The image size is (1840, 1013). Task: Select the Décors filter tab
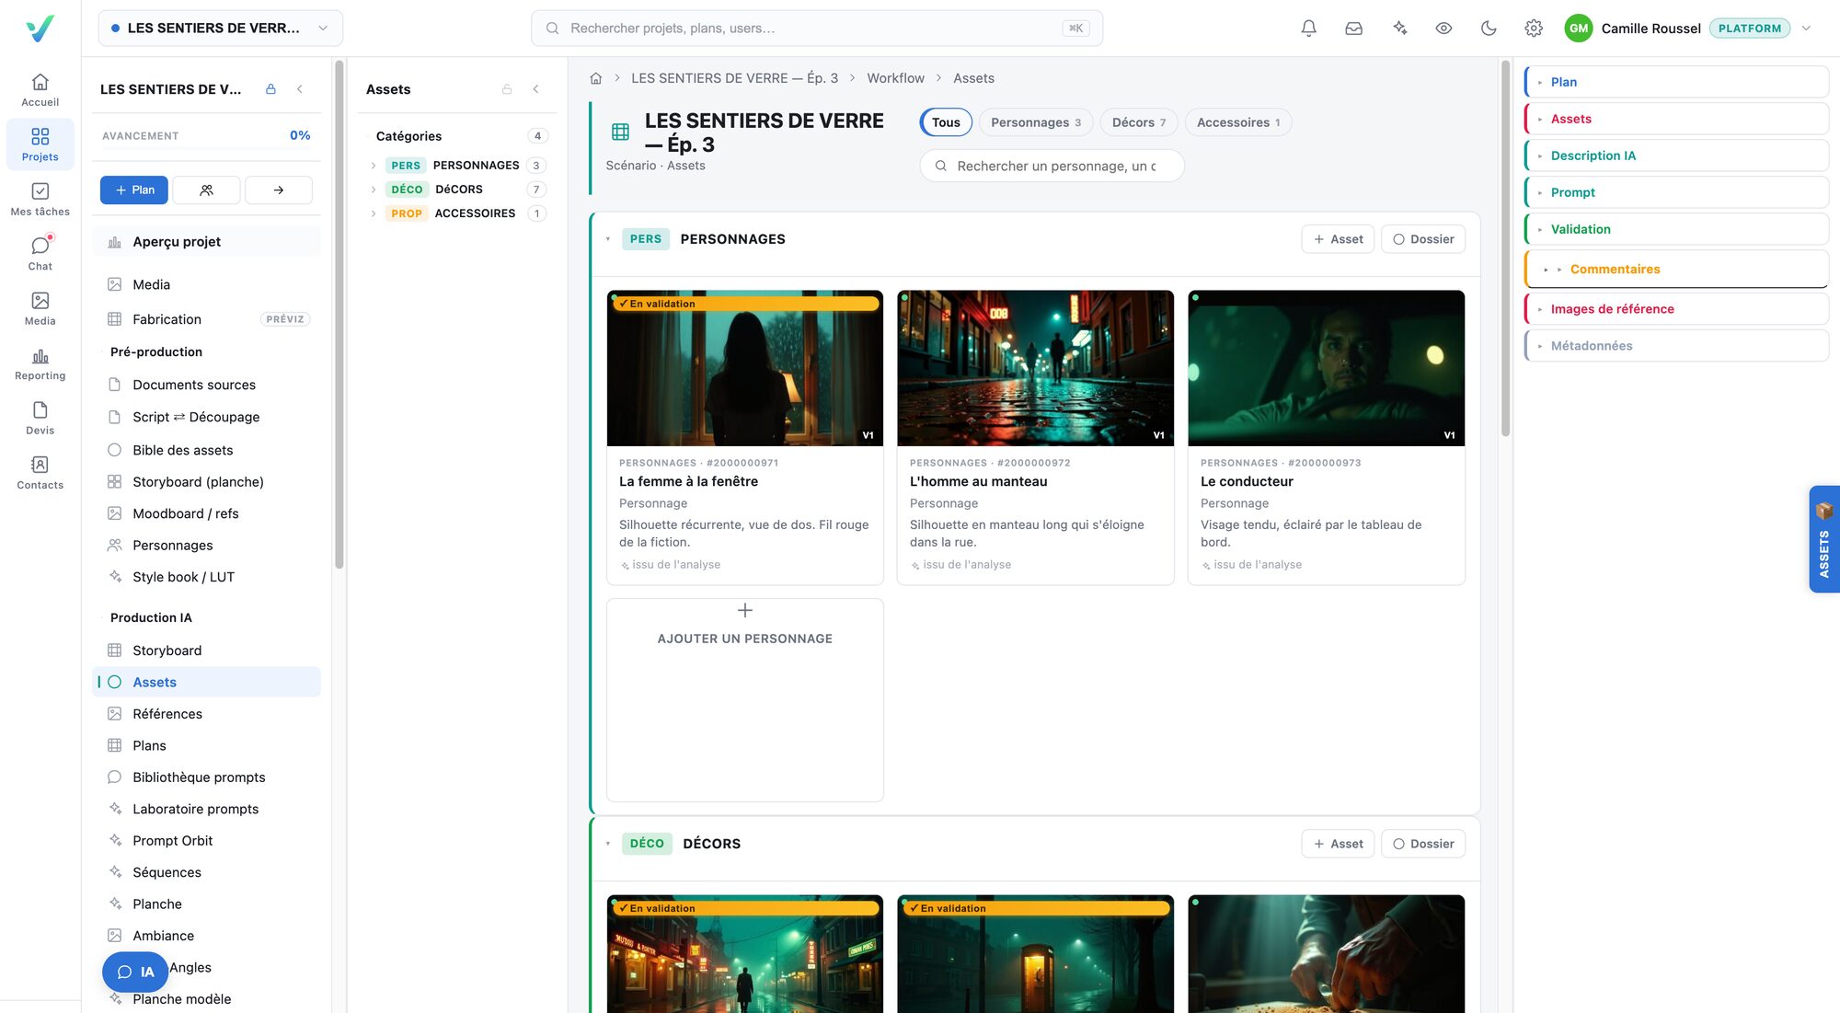[x=1139, y=122]
